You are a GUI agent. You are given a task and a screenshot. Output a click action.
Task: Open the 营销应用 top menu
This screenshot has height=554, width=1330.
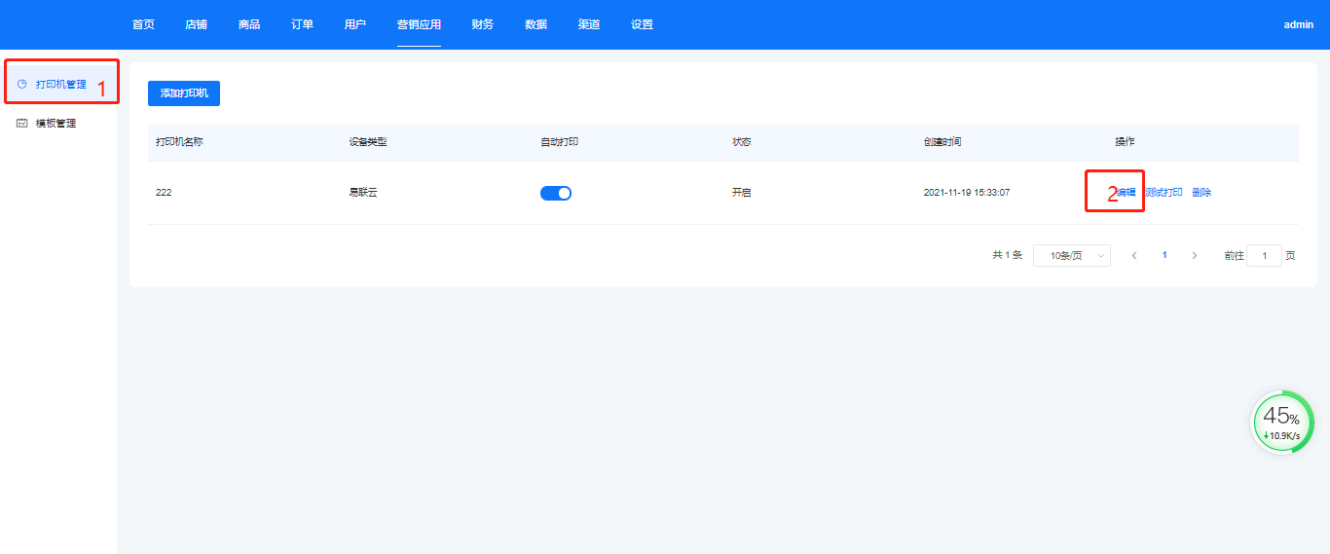(x=419, y=24)
